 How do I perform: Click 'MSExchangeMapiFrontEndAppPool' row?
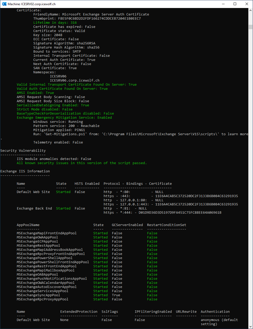[x=87, y=233]
